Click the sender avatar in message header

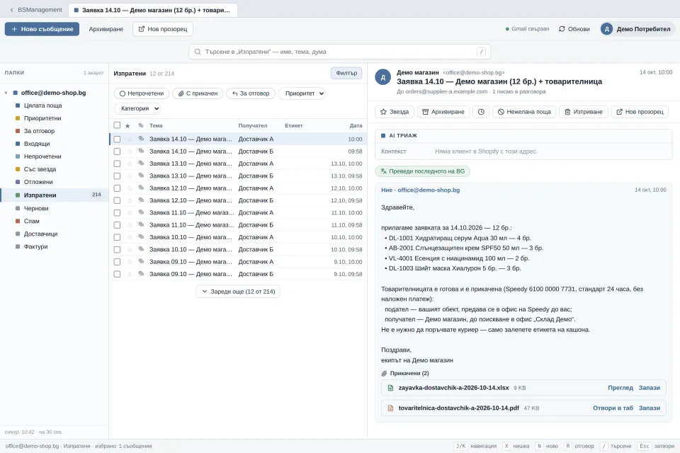383,78
